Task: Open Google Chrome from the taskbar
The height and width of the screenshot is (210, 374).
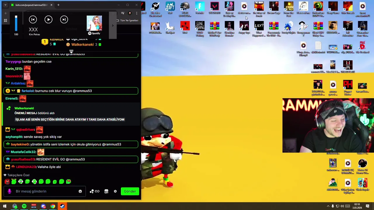Action: pyautogui.click(x=53, y=206)
